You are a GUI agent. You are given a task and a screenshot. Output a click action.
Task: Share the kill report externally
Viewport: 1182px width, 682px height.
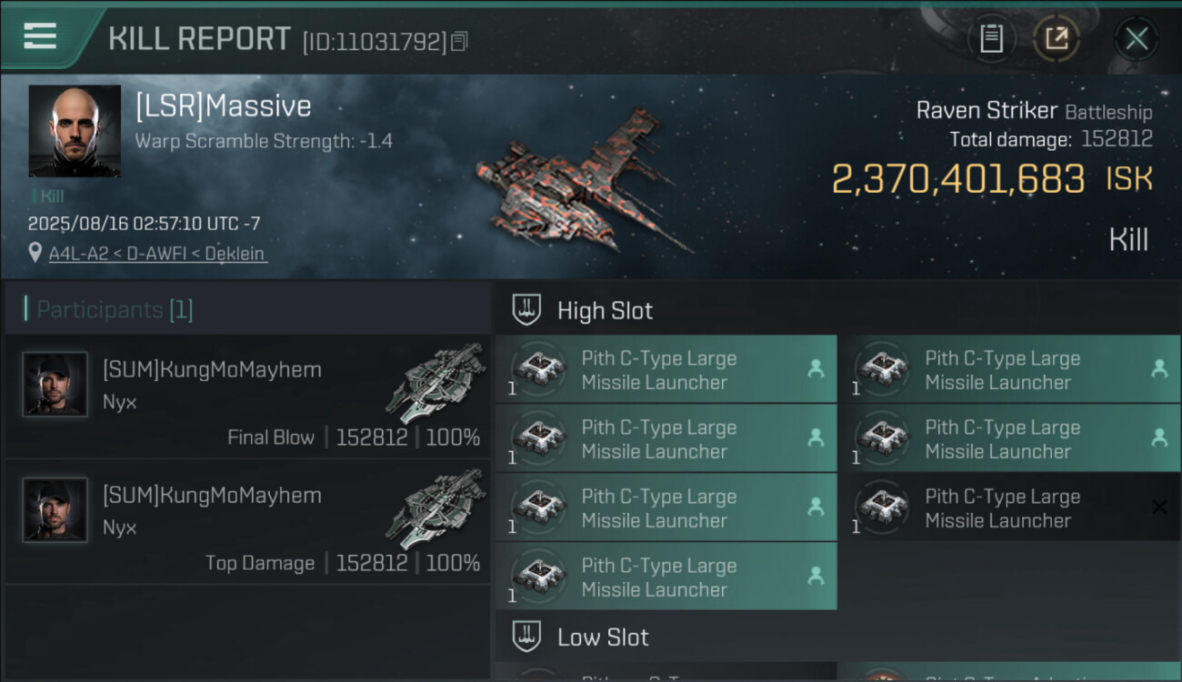tap(1056, 39)
